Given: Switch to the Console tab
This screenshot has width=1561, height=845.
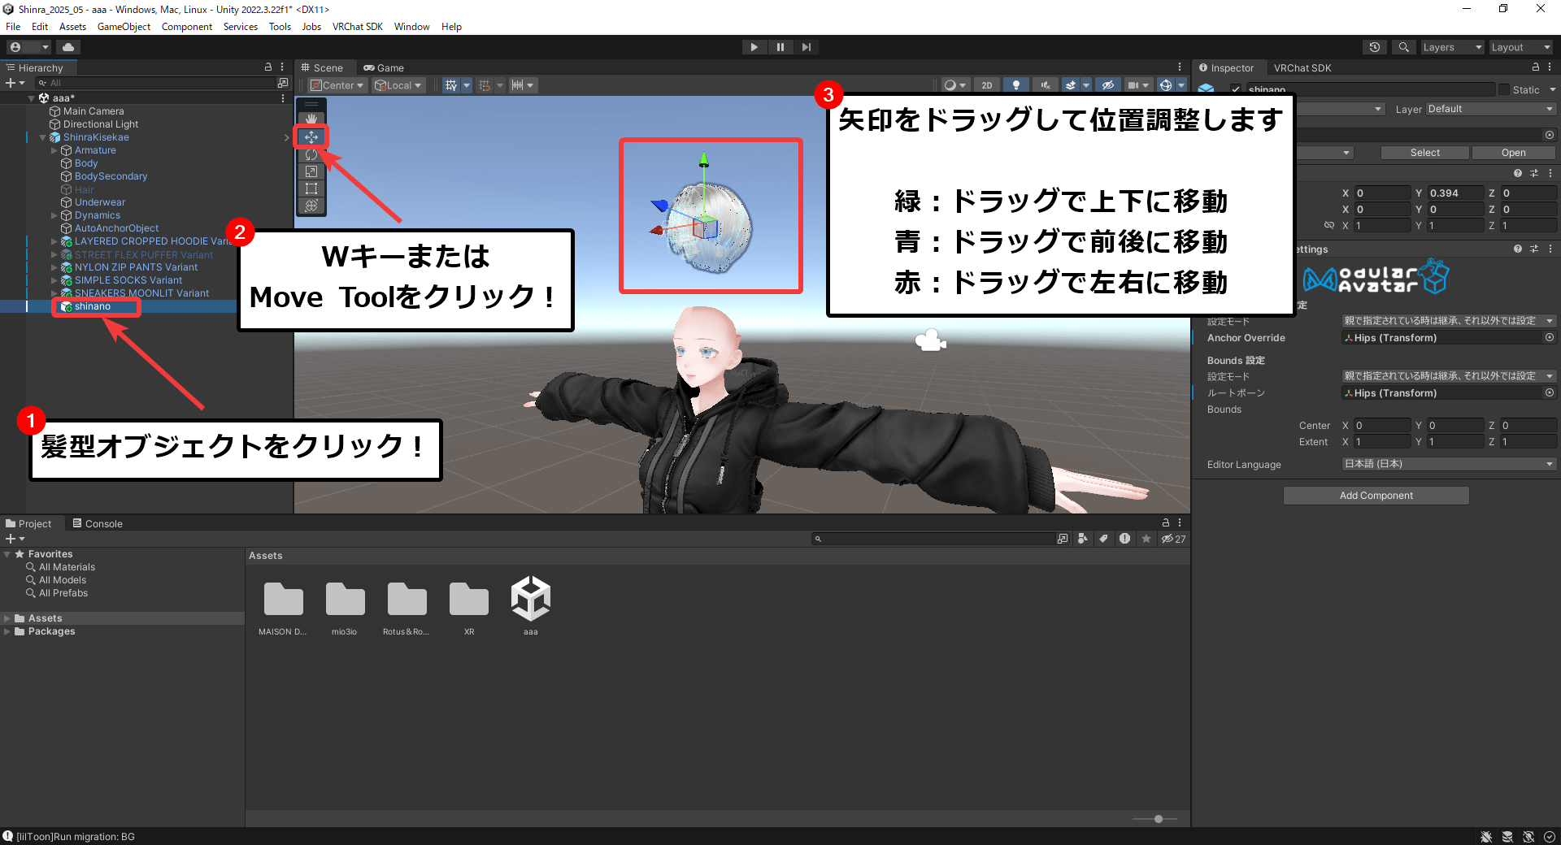Looking at the screenshot, I should pyautogui.click(x=98, y=524).
